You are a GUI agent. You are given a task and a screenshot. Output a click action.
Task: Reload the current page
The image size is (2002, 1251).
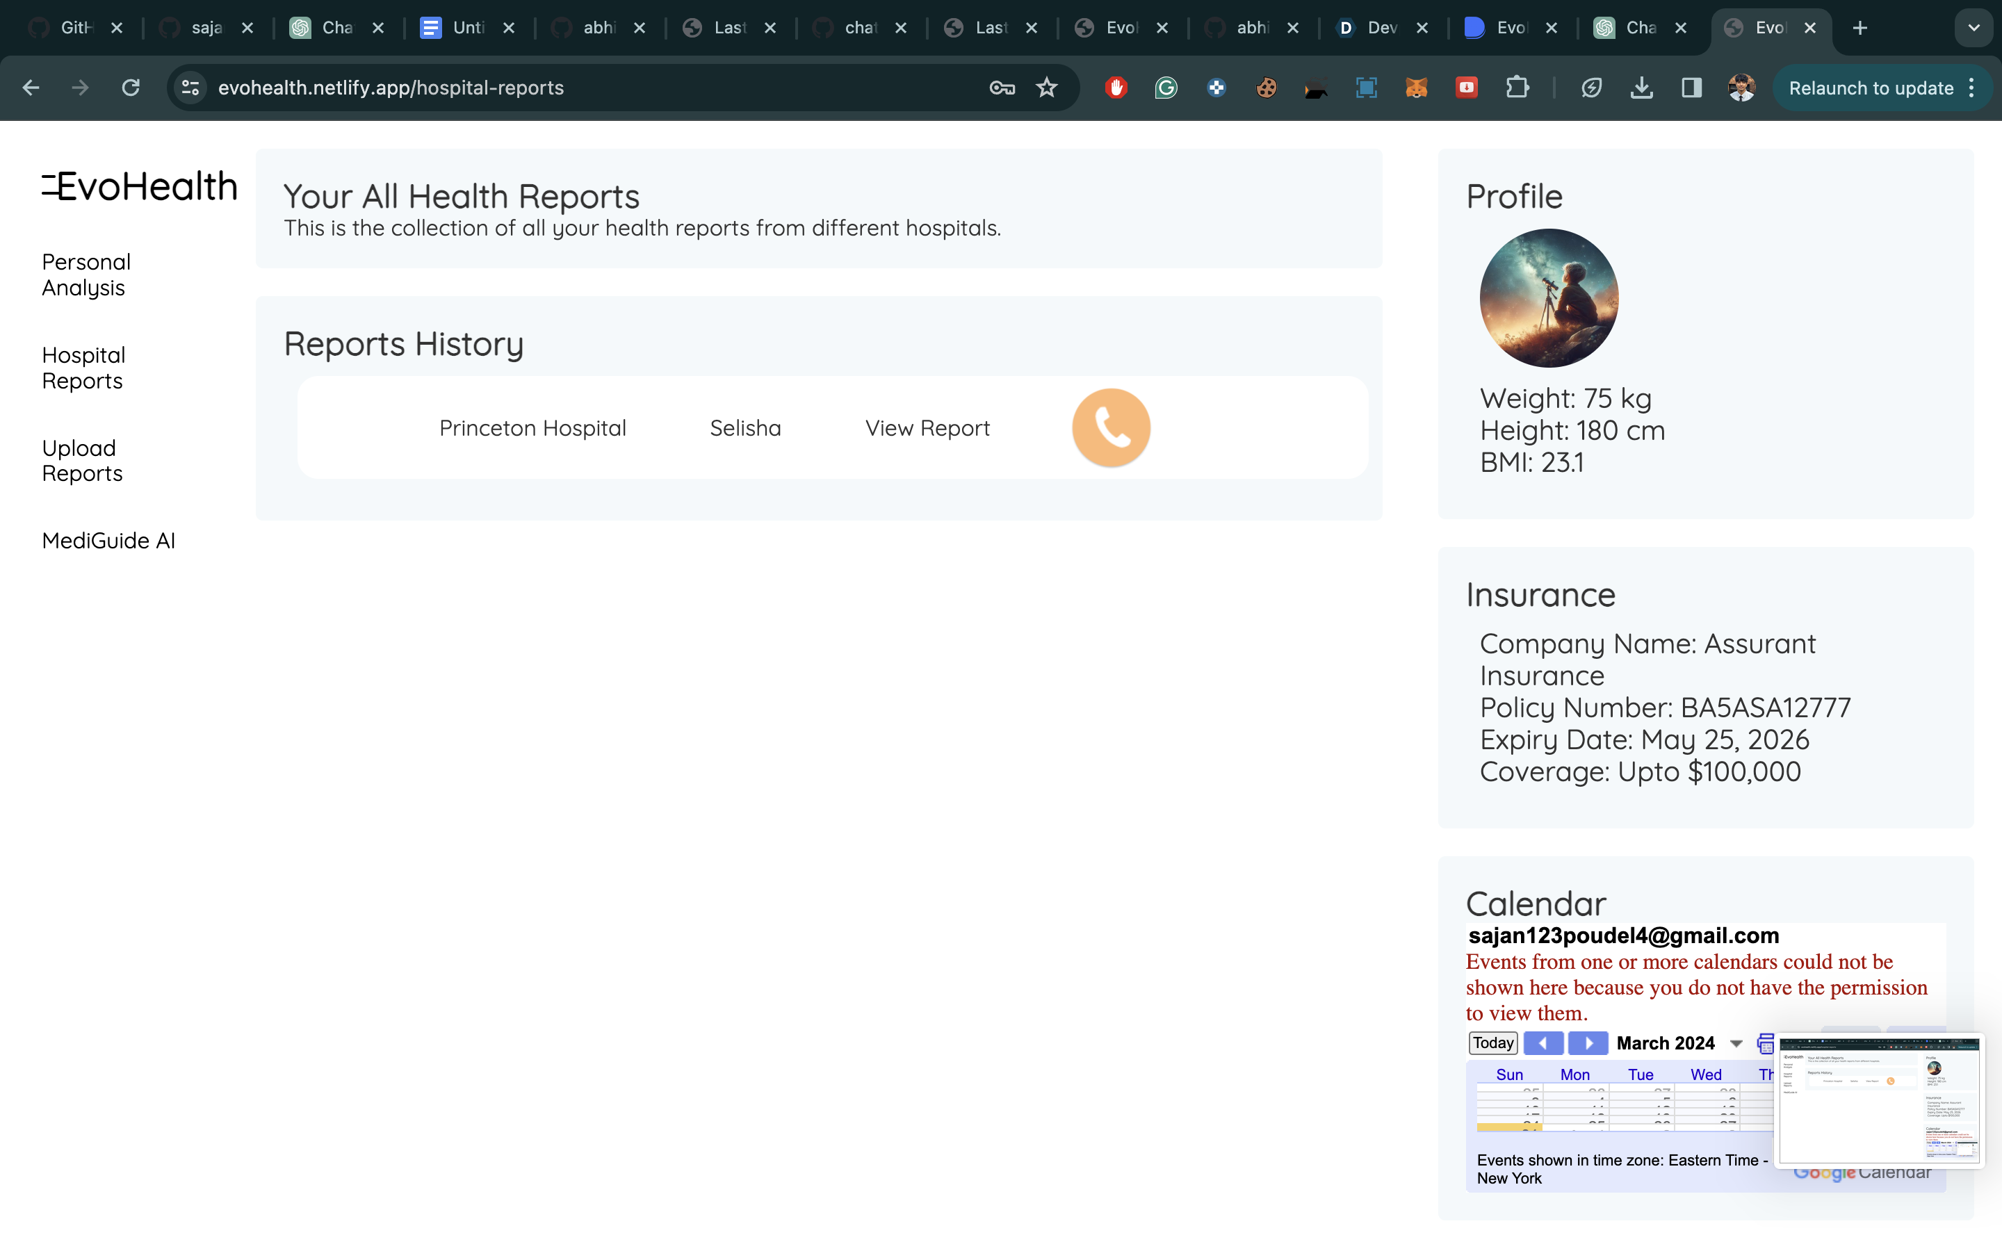pyautogui.click(x=131, y=88)
